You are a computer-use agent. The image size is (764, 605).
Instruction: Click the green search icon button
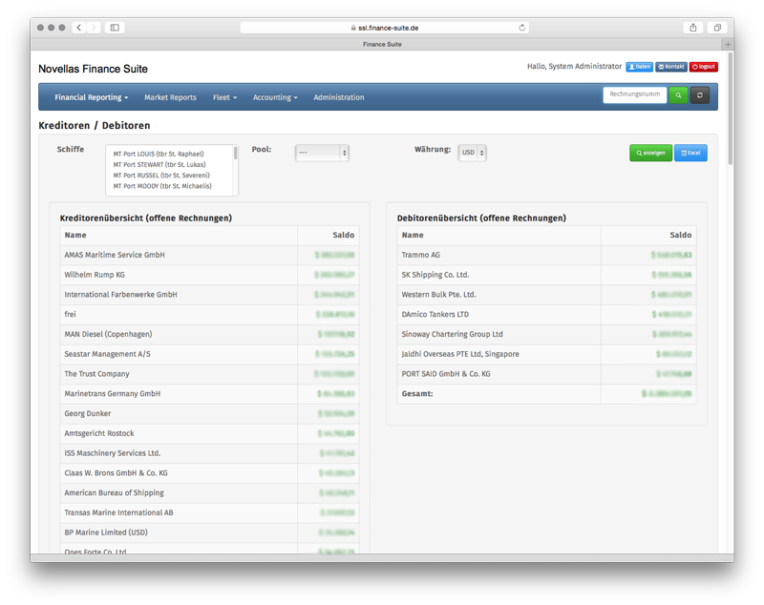tap(678, 95)
